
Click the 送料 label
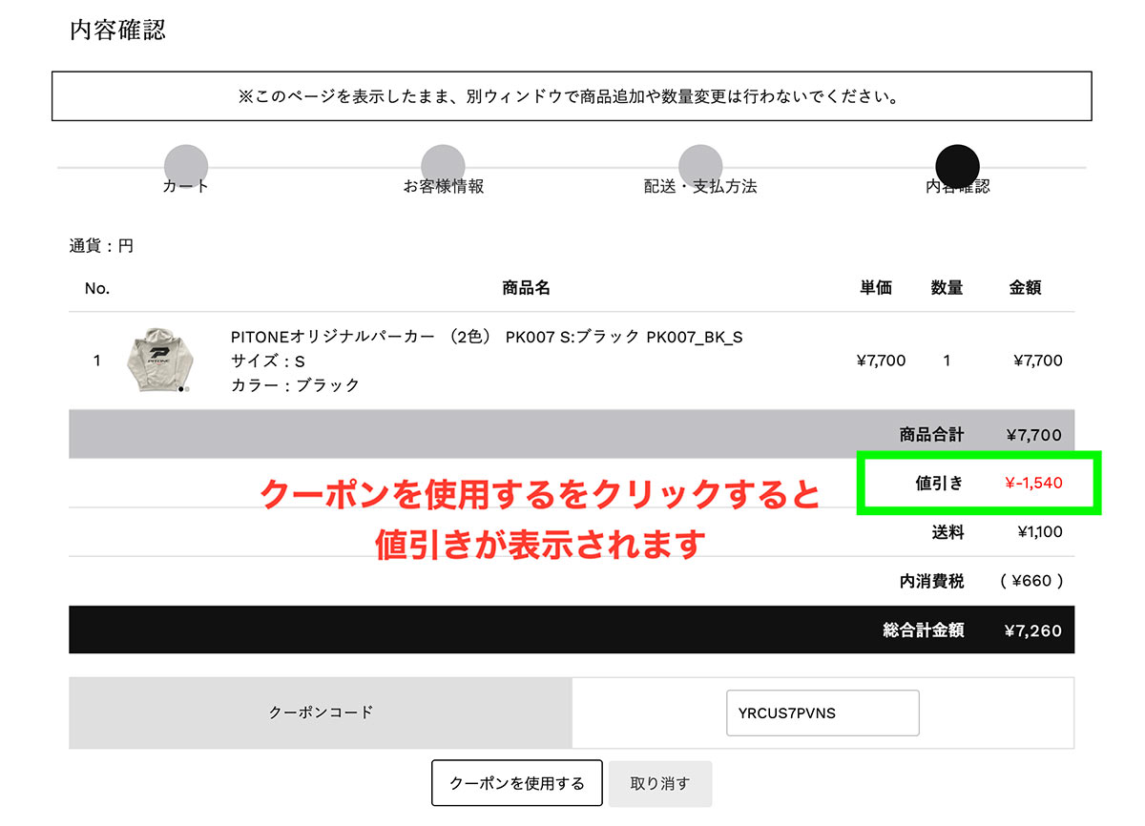pos(947,532)
